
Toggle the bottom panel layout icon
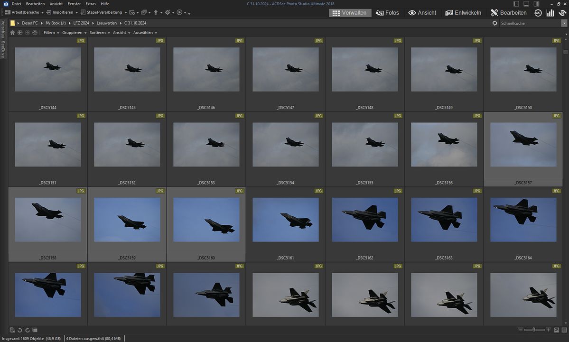click(x=526, y=4)
